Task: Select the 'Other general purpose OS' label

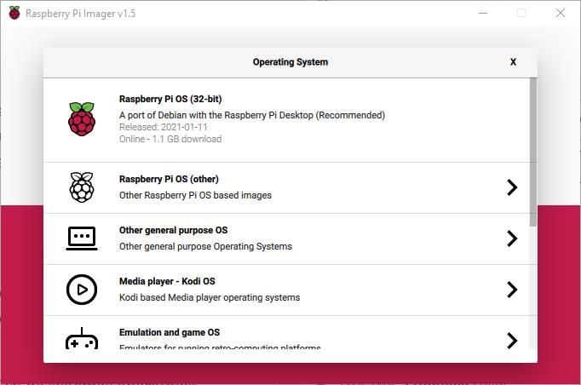Action: click(173, 230)
